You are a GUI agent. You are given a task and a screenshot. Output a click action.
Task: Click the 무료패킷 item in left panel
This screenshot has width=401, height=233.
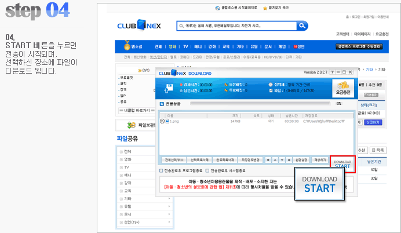coord(126,78)
